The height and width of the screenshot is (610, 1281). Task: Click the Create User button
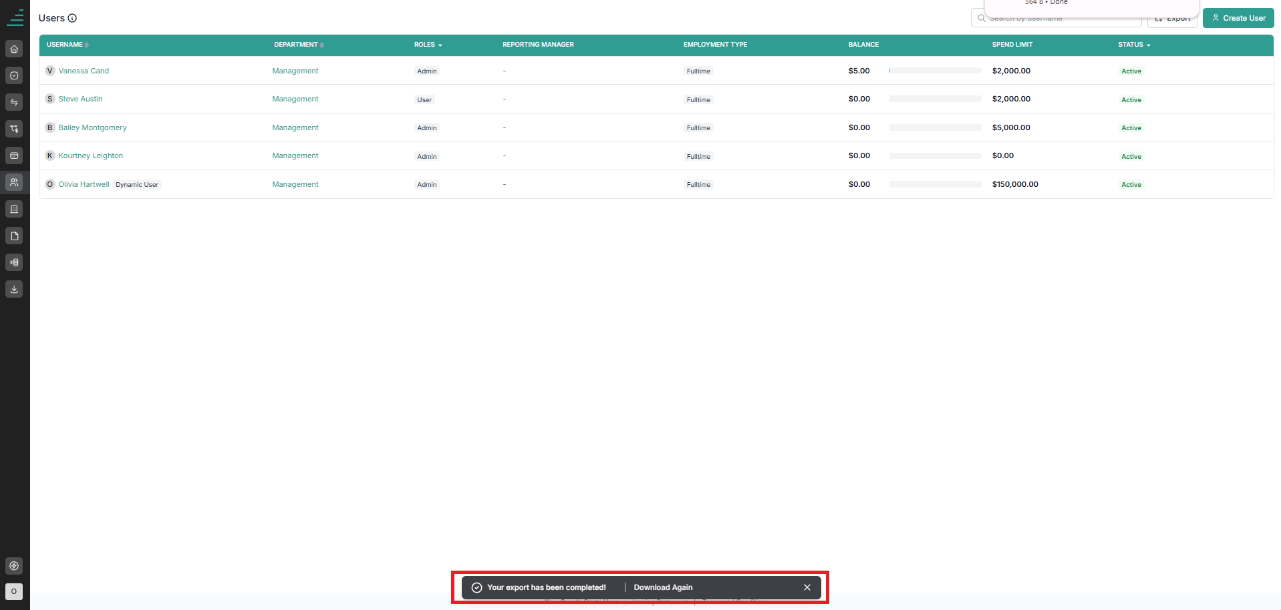[1238, 18]
